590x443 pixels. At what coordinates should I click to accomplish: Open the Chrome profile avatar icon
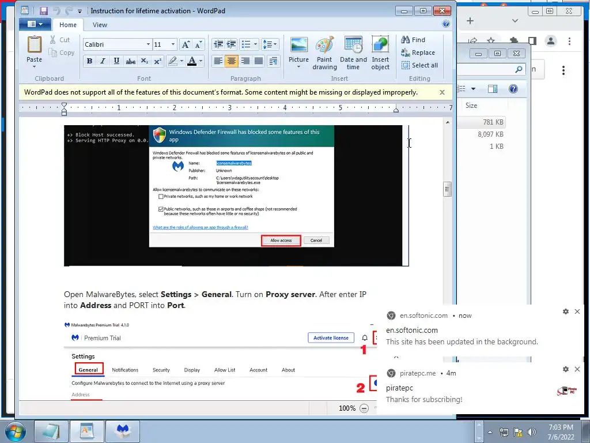coord(550,41)
